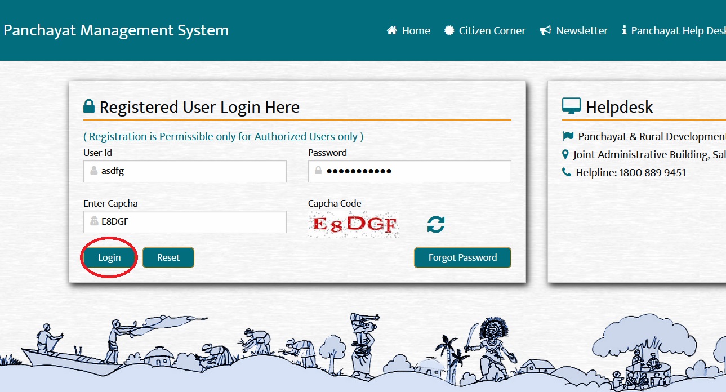
Task: Click the Forgot Password button
Action: (462, 257)
